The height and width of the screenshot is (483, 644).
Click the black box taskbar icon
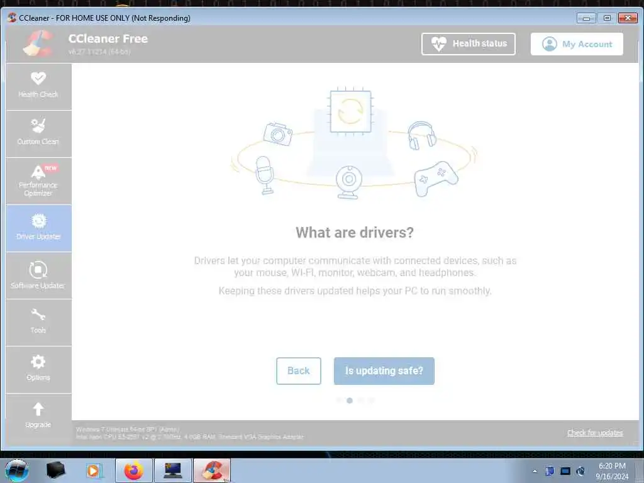coord(55,470)
